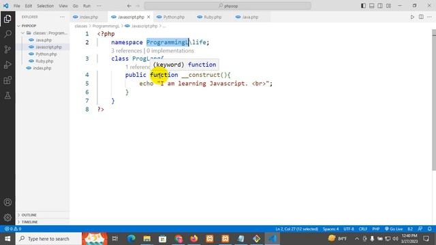
Task: Open the Run and Debug view
Action: pos(7,65)
